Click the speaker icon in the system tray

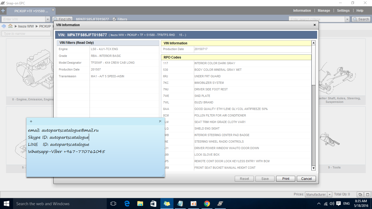[332, 203]
